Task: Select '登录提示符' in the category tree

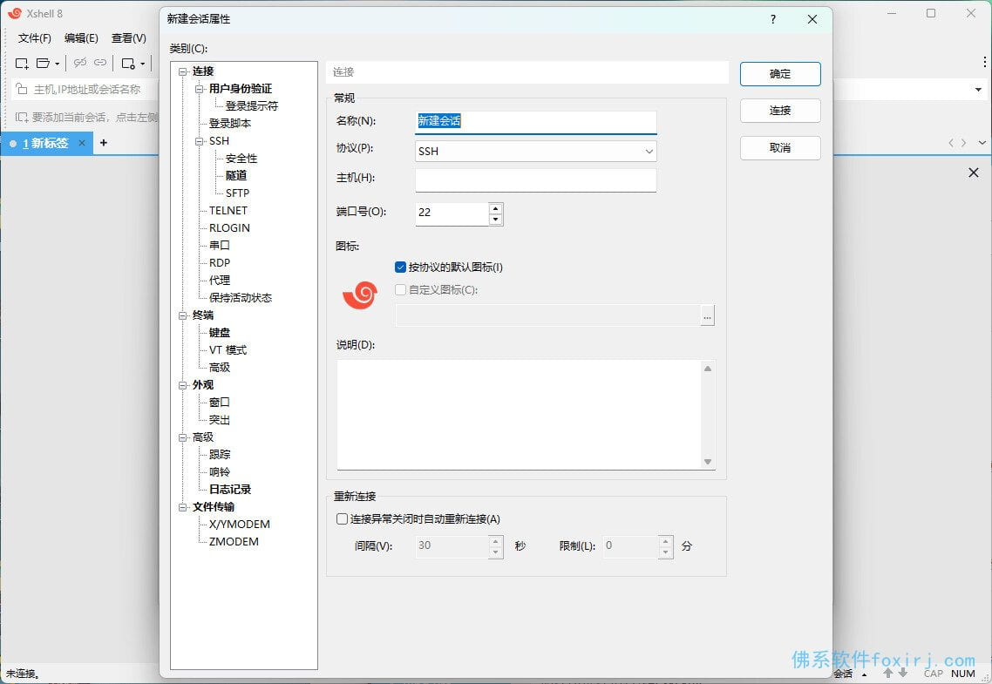Action: pyautogui.click(x=252, y=106)
